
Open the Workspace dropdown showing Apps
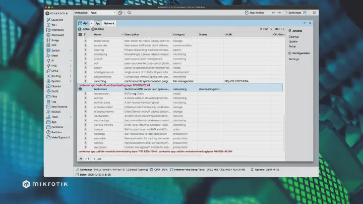tap(103, 13)
